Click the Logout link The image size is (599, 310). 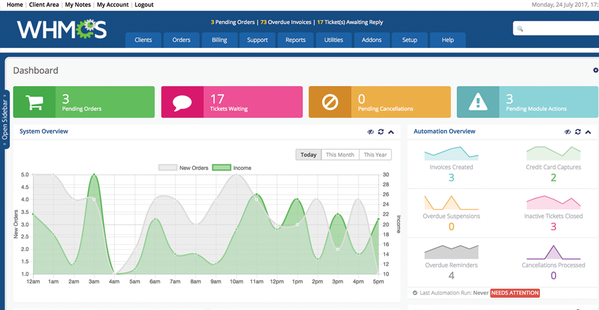144,5
